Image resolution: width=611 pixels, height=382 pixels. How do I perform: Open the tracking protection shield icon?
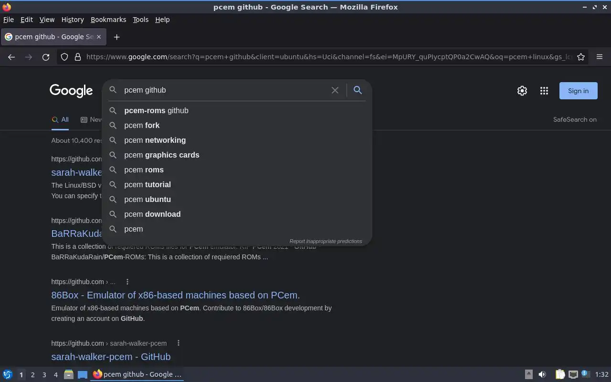[x=64, y=57]
